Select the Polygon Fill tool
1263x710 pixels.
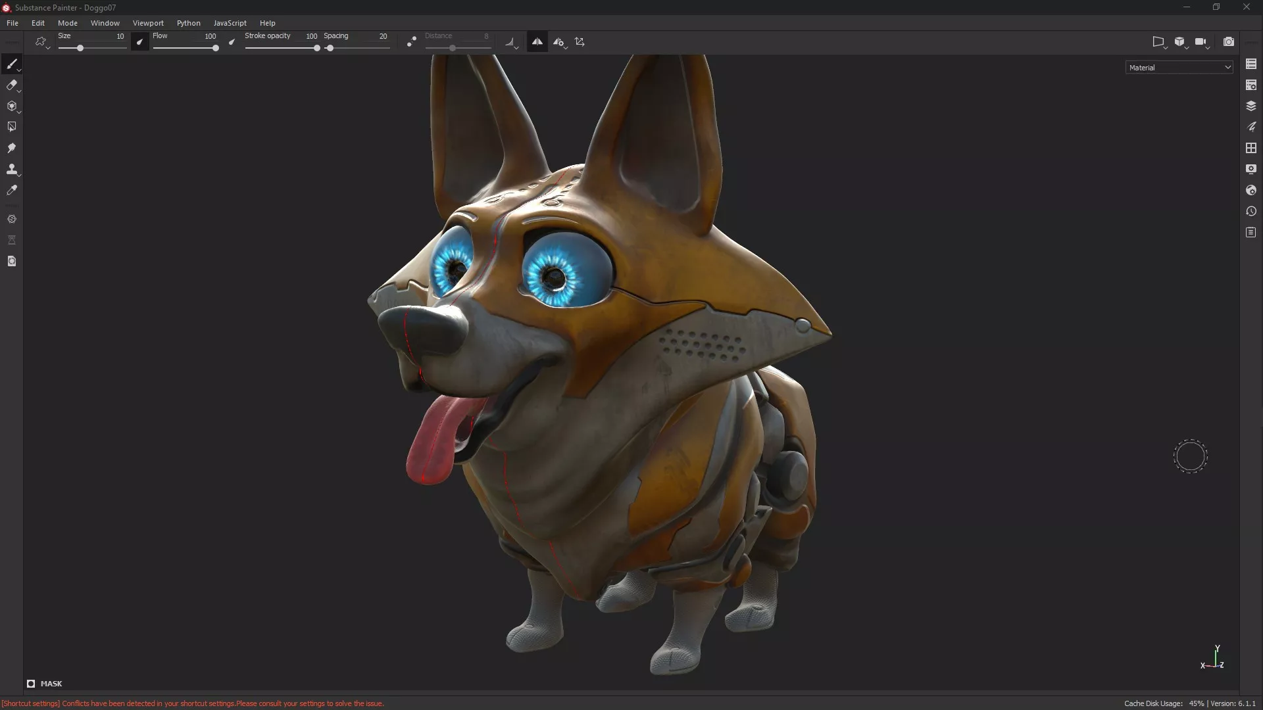click(11, 127)
